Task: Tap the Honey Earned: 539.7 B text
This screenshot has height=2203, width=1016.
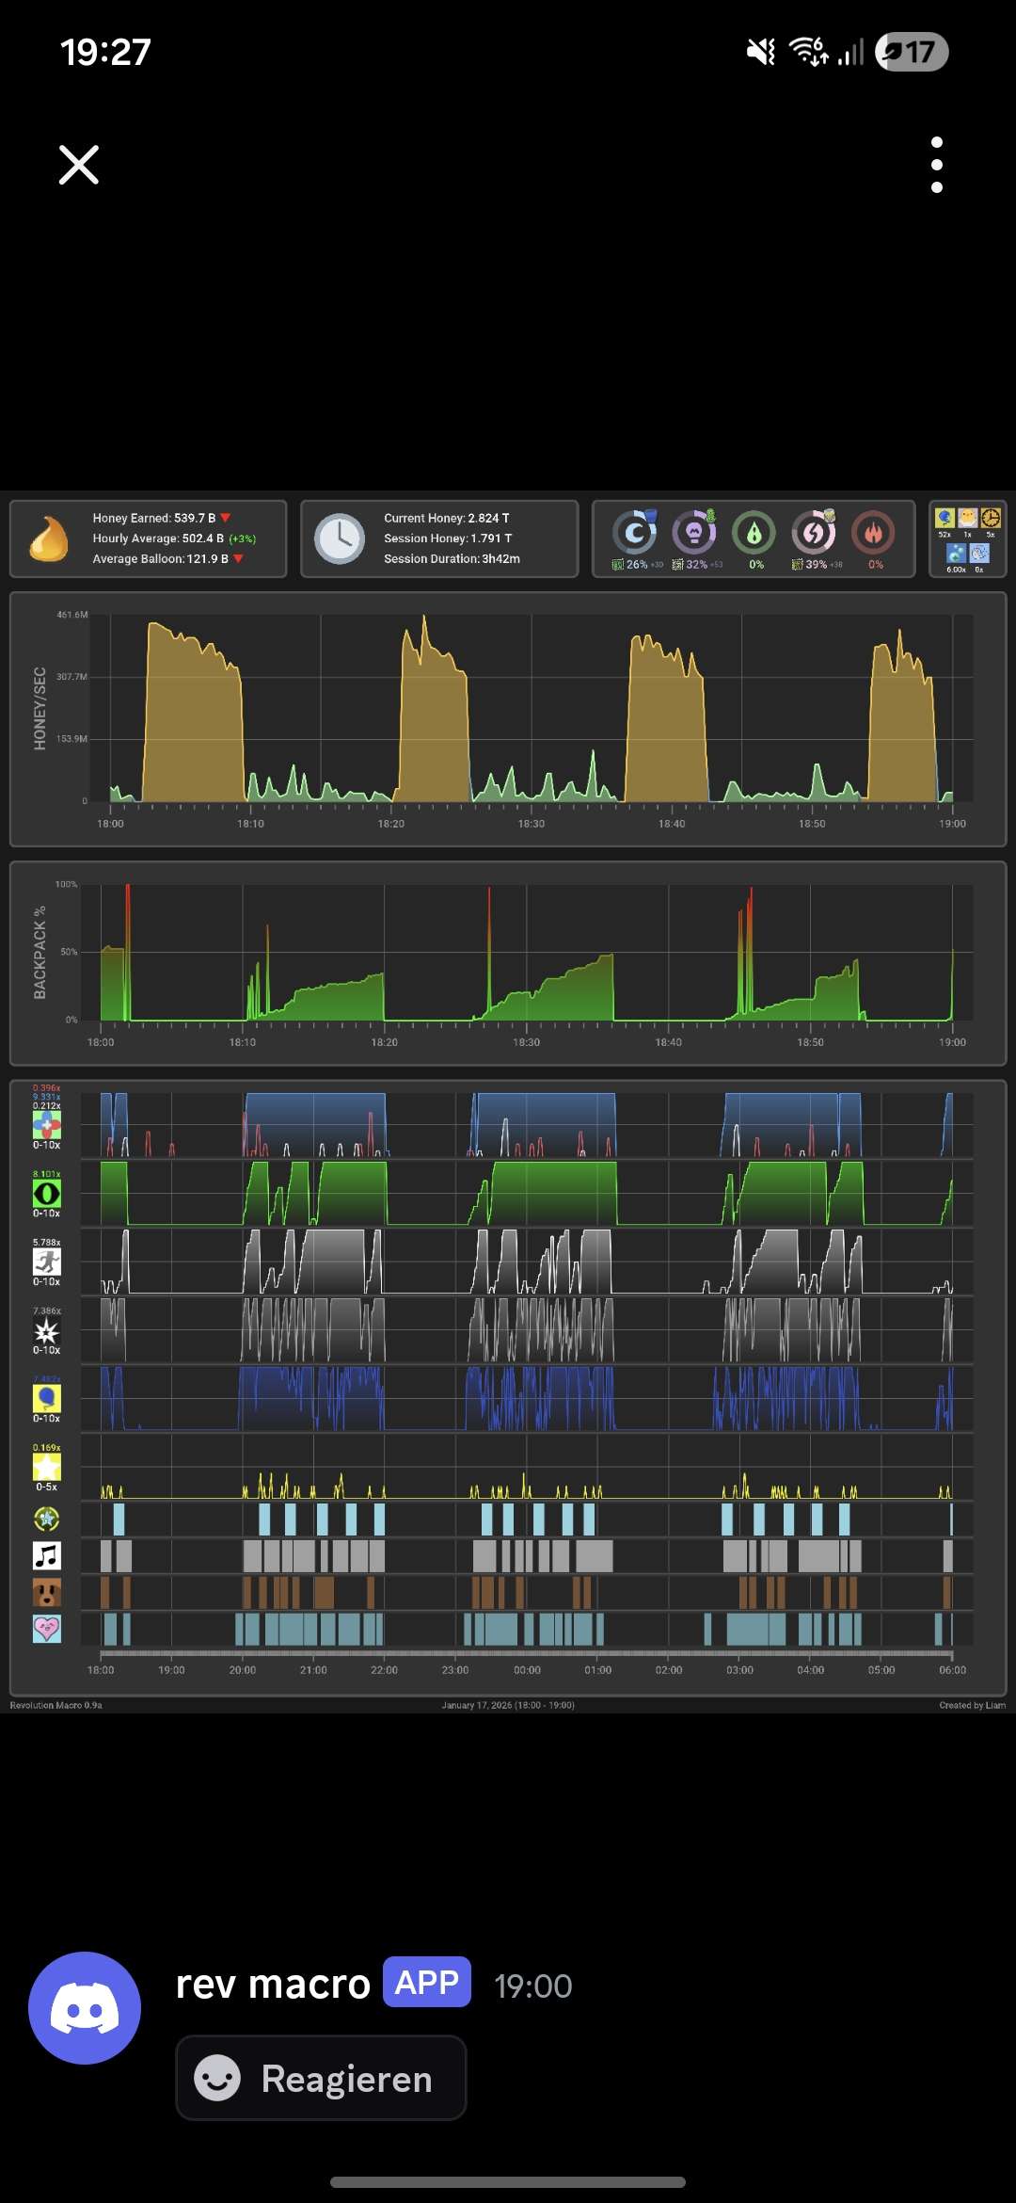Action: (x=154, y=518)
